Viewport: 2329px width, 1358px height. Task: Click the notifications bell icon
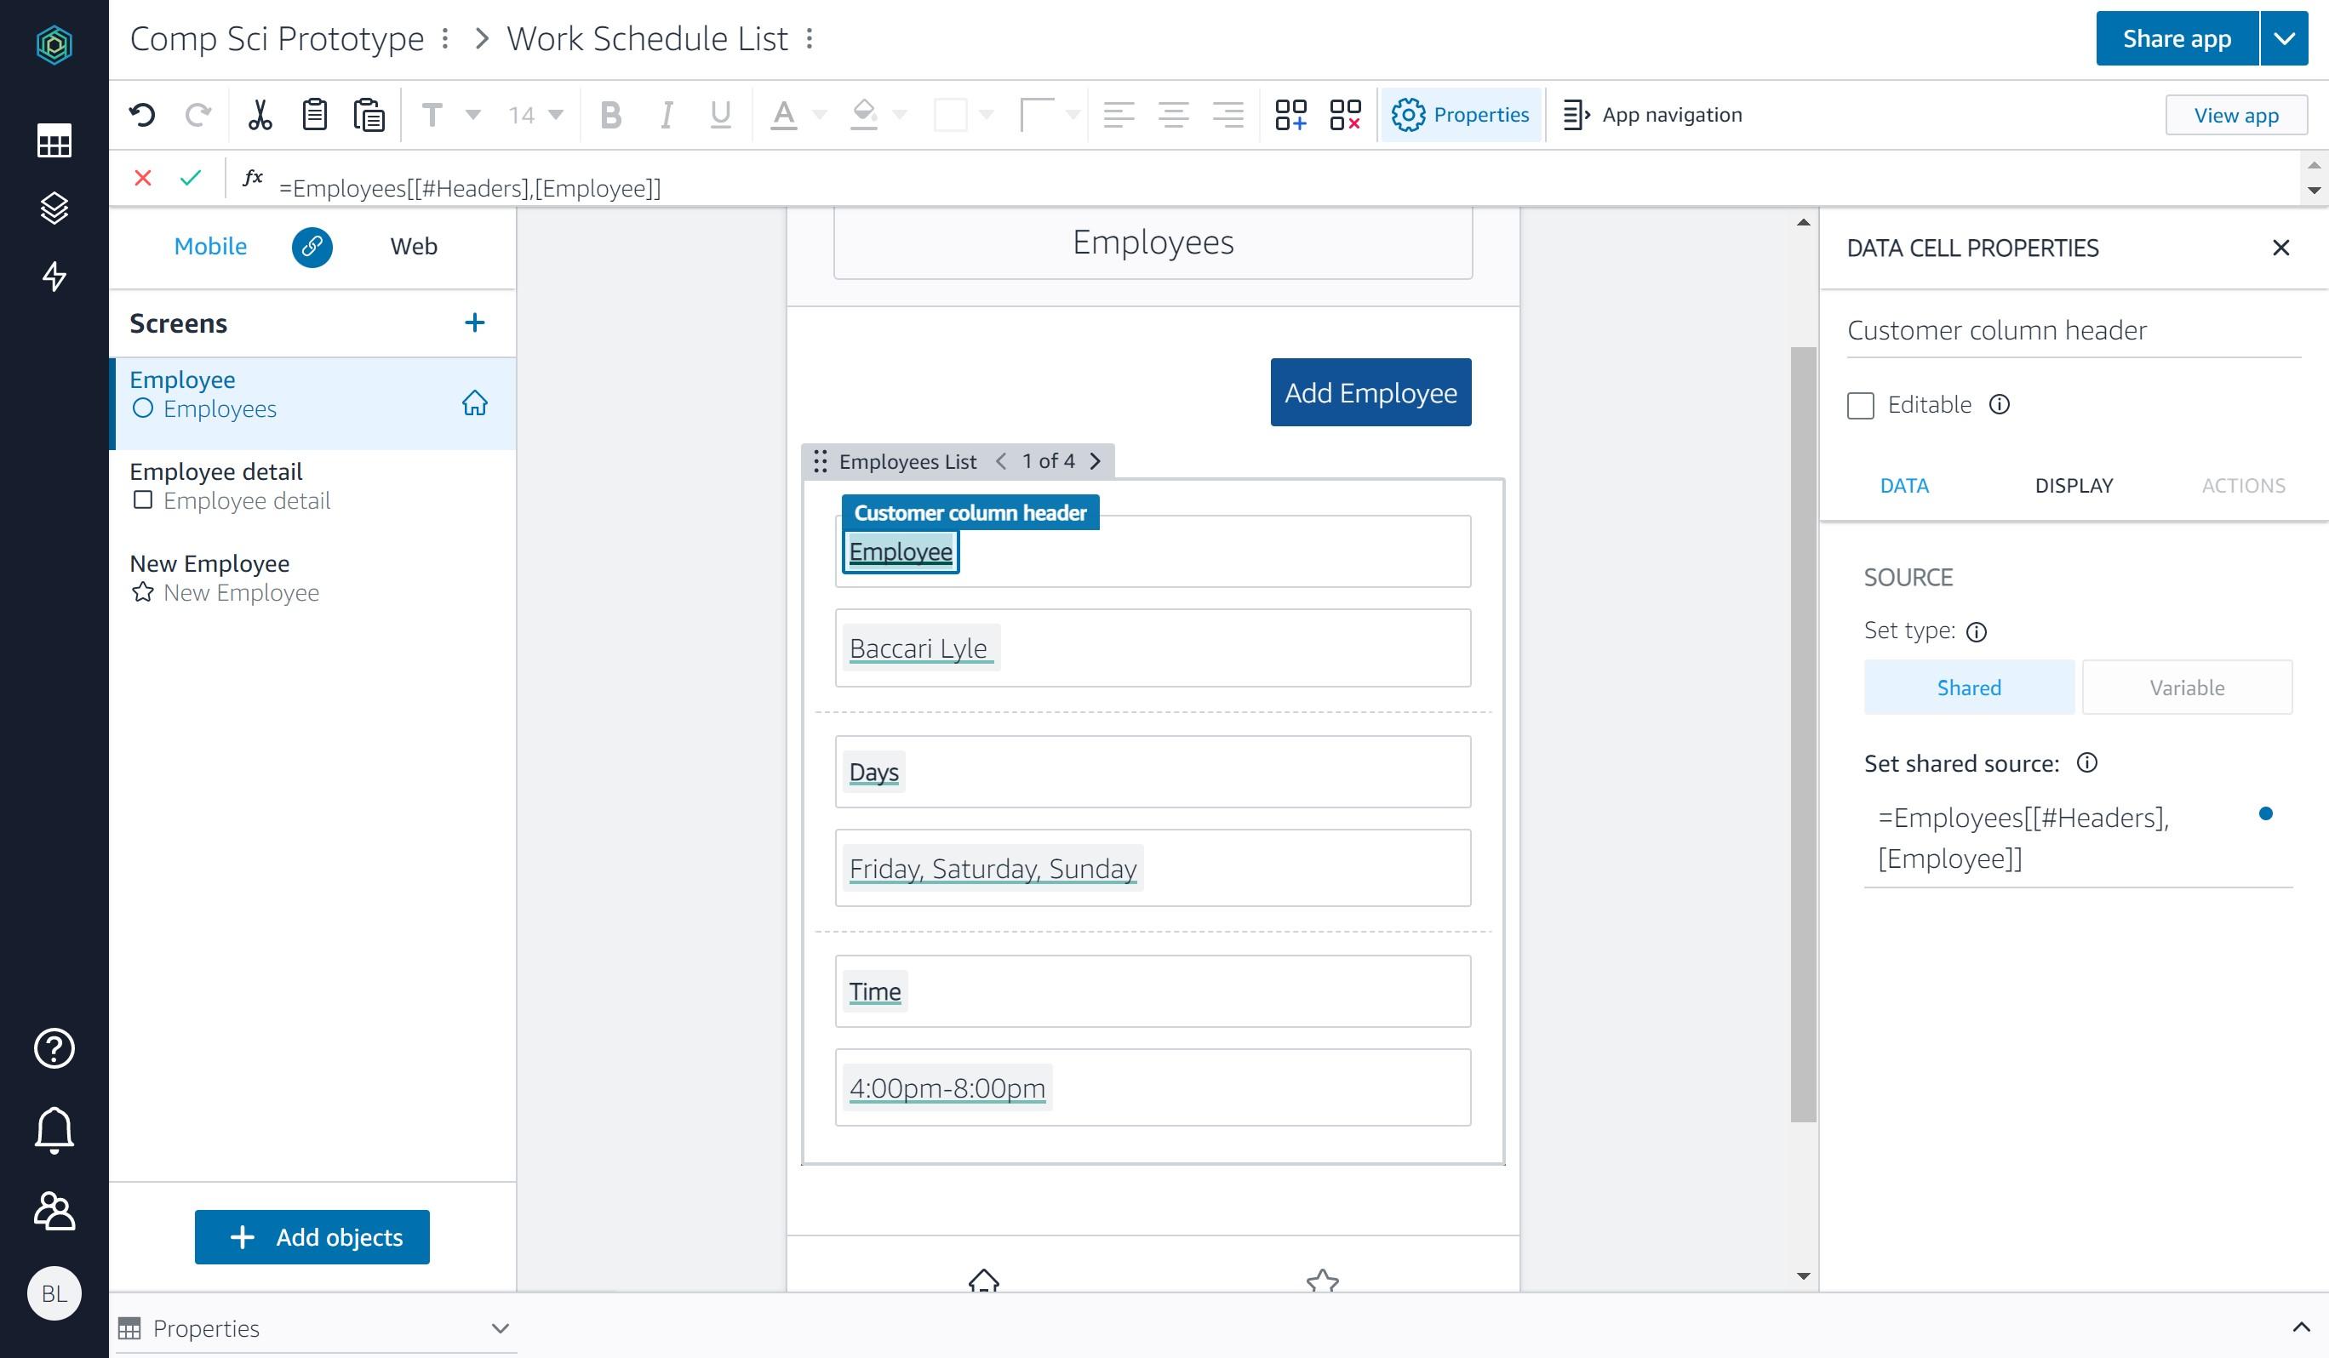tap(54, 1129)
